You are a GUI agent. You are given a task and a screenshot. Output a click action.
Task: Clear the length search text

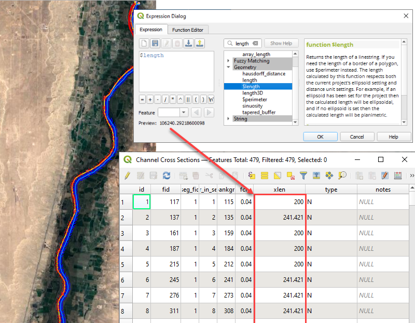(x=255, y=44)
